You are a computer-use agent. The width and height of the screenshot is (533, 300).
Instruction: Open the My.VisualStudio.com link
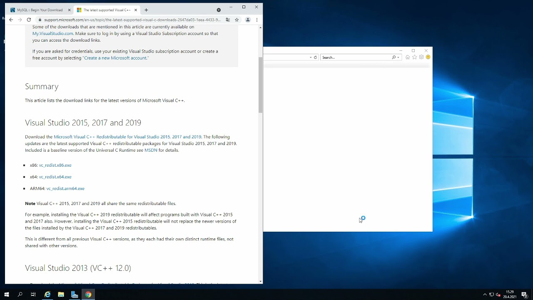coord(52,33)
